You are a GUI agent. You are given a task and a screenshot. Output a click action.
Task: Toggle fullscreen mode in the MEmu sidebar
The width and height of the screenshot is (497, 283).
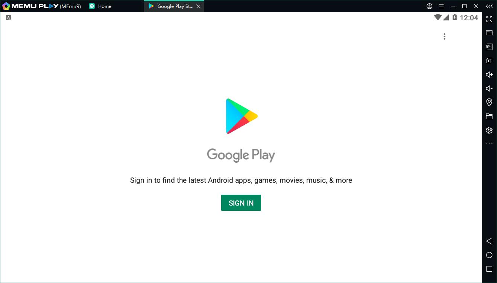[x=489, y=19]
